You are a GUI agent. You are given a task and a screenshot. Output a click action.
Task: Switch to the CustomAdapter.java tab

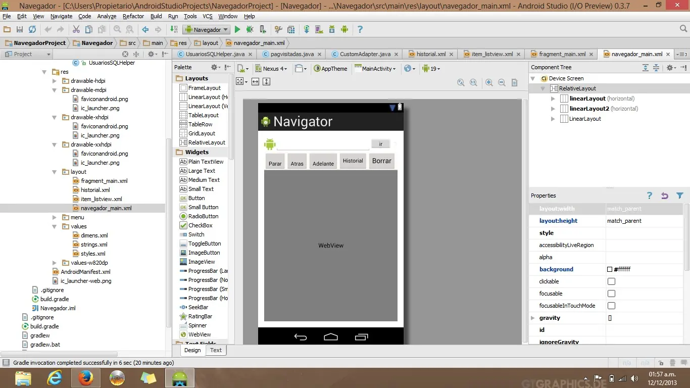click(365, 54)
